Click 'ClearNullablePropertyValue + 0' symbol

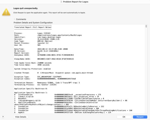tap(89, 98)
